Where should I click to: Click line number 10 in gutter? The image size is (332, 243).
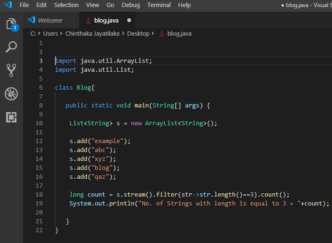[39, 123]
